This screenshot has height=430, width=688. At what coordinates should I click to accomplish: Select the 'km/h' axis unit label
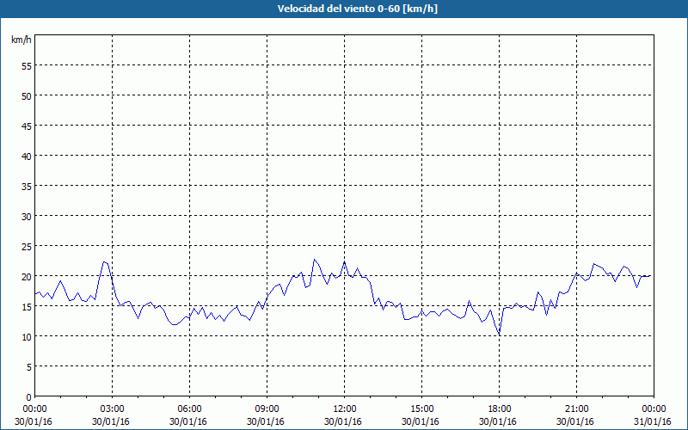[21, 40]
